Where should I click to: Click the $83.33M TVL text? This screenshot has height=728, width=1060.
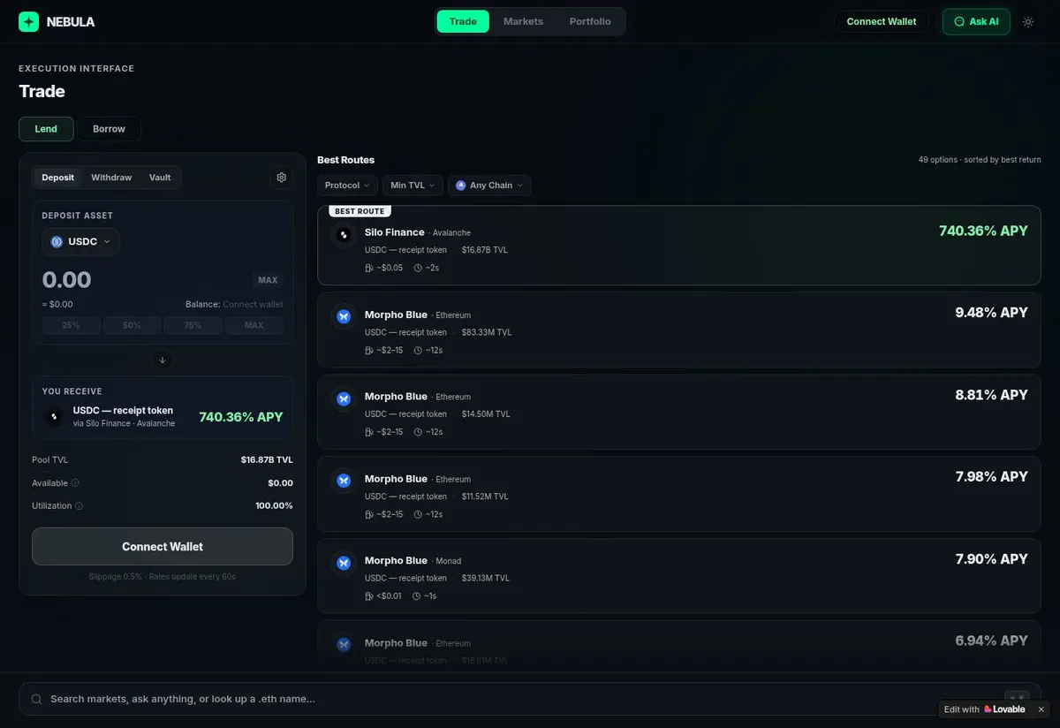point(487,332)
